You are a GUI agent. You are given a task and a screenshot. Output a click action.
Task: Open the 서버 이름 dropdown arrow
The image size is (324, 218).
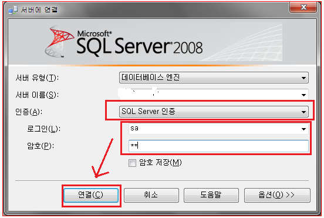303,95
